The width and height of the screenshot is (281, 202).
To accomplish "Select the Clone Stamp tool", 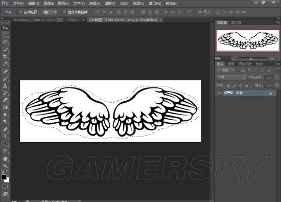I will click(5, 85).
